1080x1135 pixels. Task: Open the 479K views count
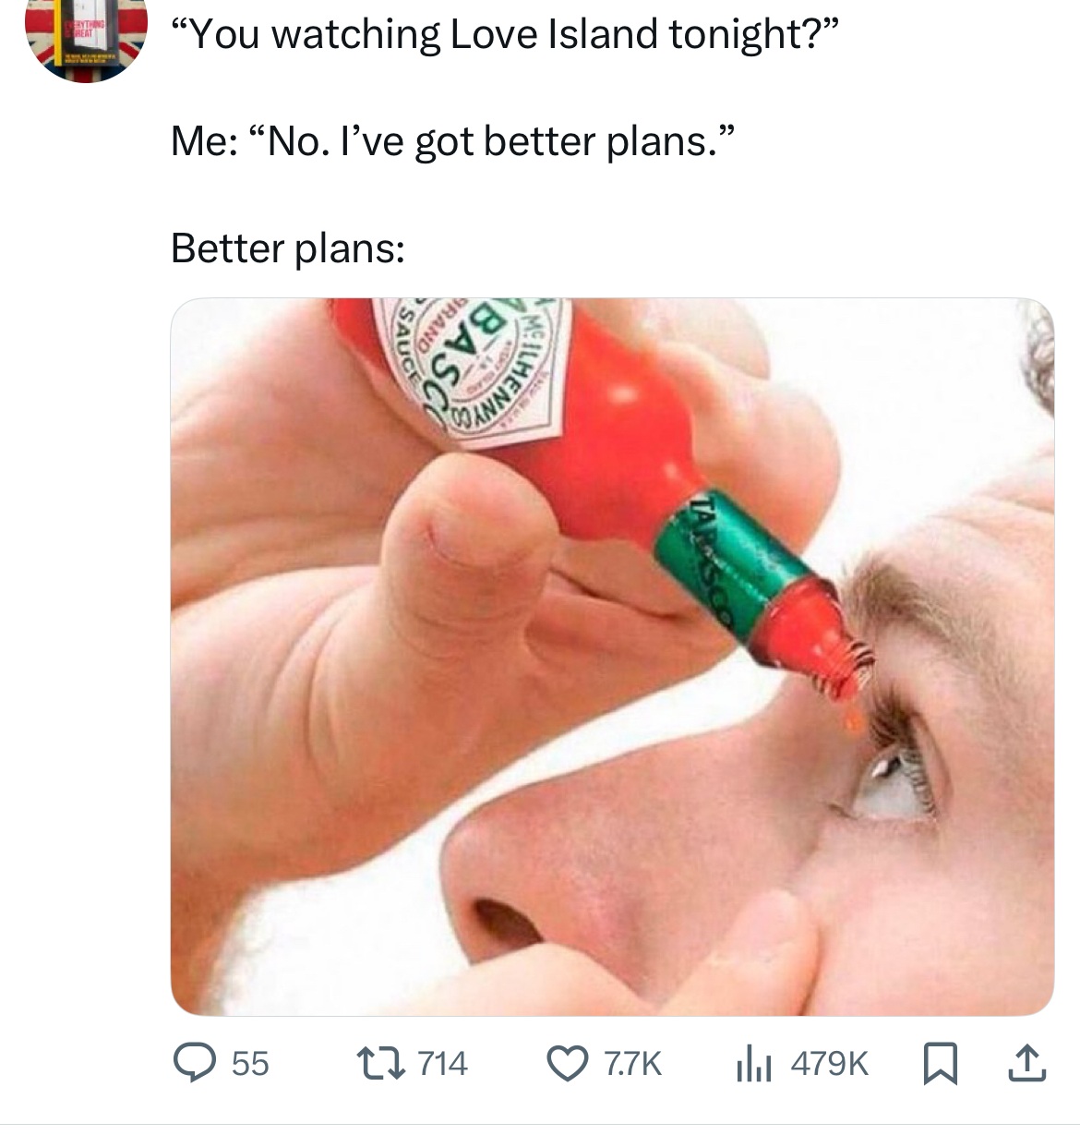tap(830, 1063)
